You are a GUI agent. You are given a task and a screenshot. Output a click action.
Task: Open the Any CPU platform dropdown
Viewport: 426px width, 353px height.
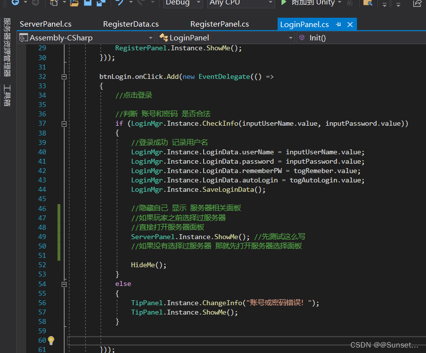click(x=241, y=3)
